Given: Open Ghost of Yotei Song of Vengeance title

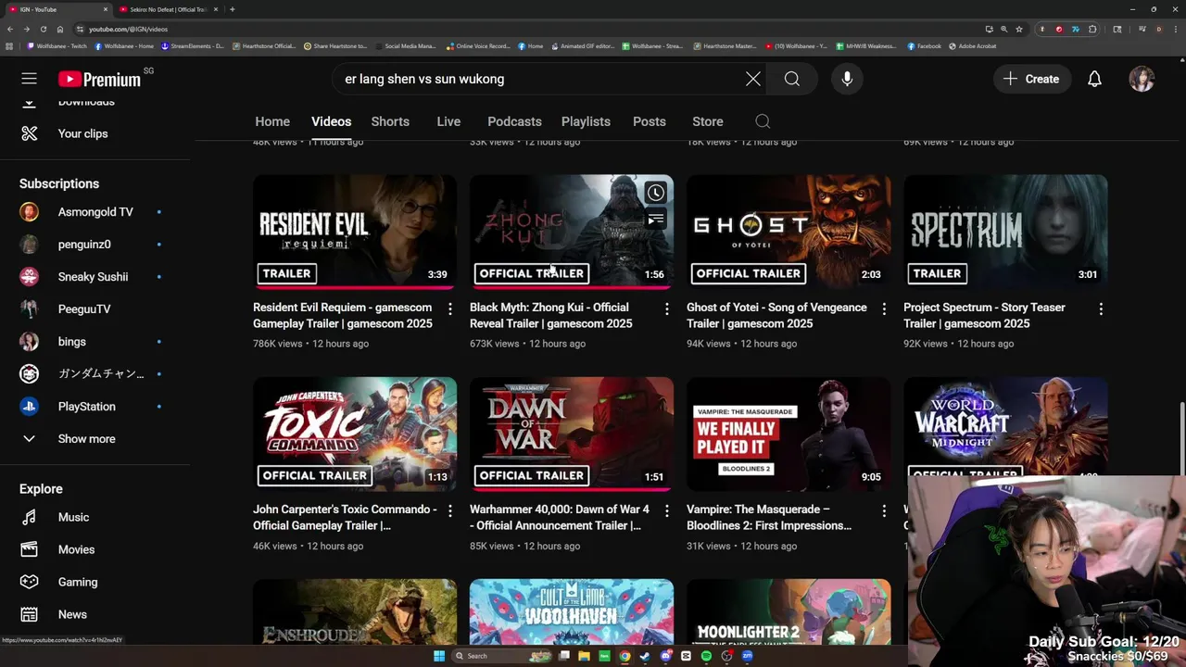Looking at the screenshot, I should tap(776, 316).
